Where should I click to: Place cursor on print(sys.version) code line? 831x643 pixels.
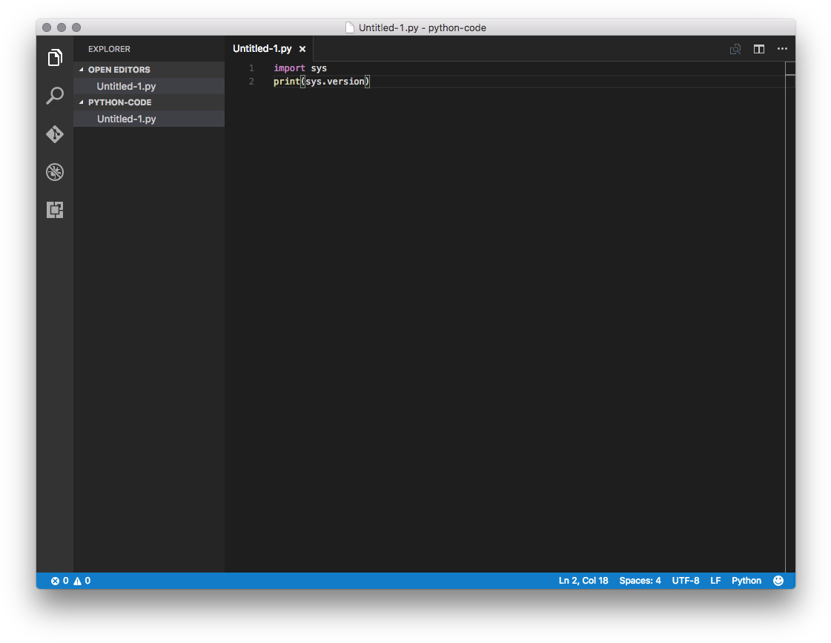click(x=321, y=82)
